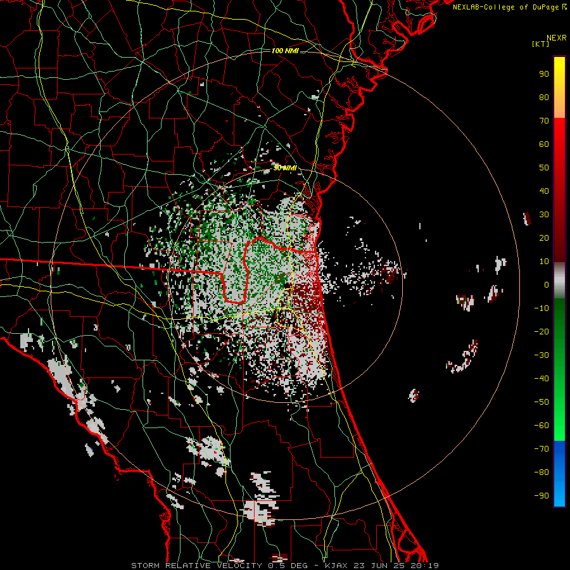Click the -90 value on the velocity scale

(x=541, y=496)
